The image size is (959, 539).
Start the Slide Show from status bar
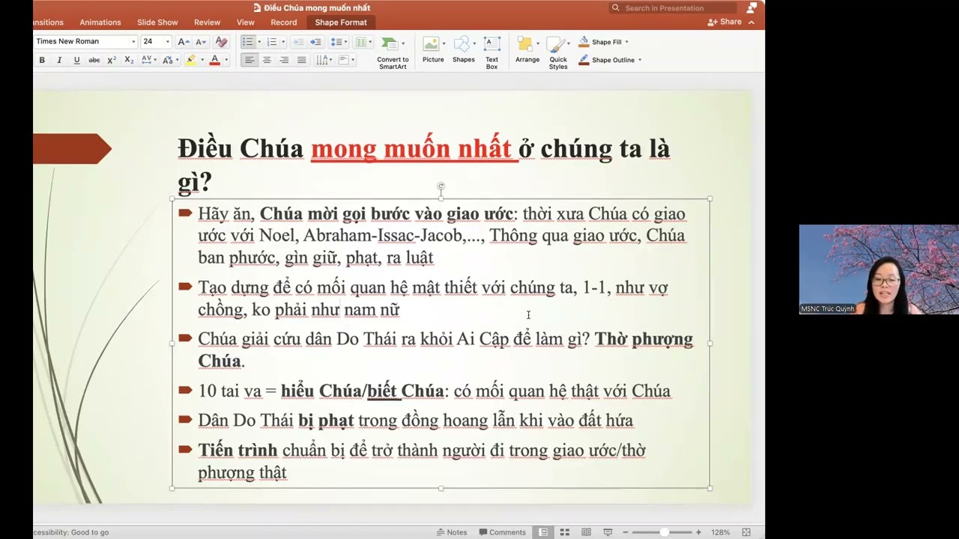[608, 532]
